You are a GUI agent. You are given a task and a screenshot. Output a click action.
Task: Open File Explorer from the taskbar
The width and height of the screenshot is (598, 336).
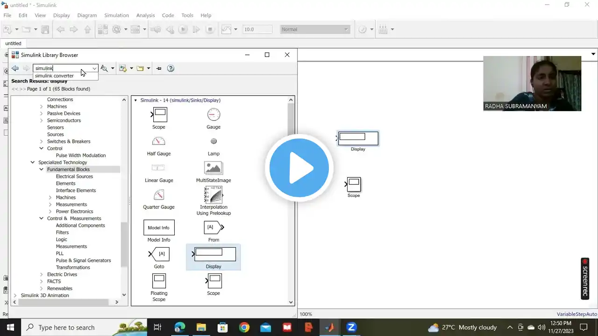201,327
